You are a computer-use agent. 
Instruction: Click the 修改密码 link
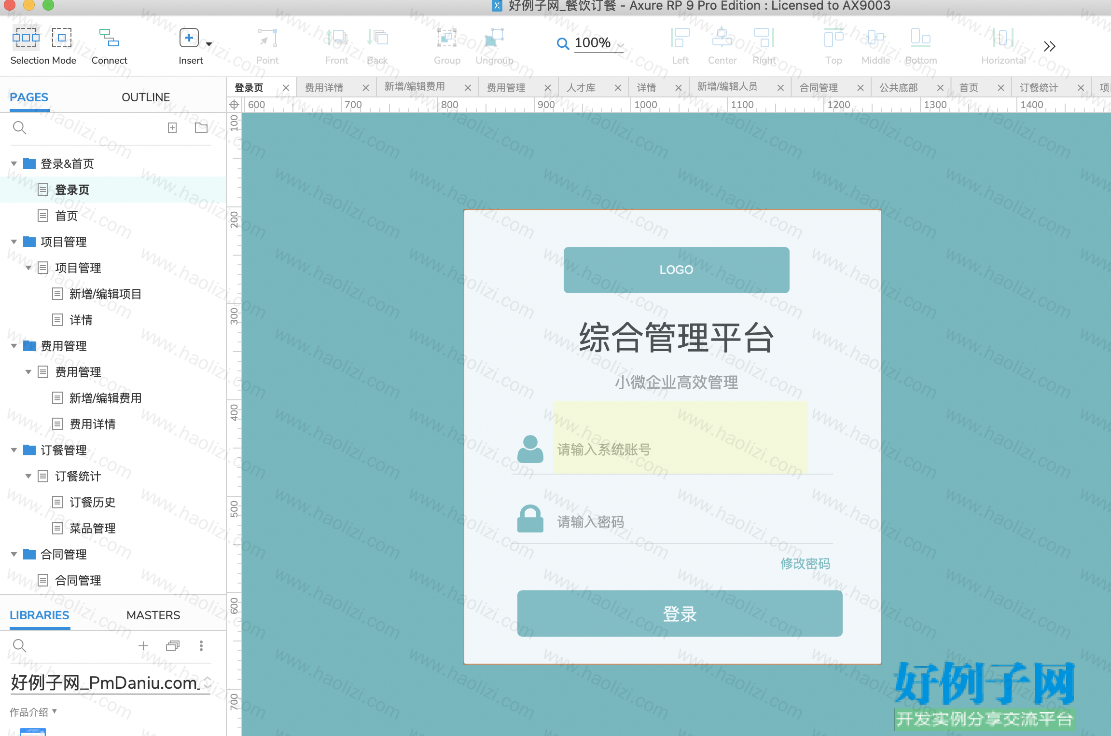point(805,563)
